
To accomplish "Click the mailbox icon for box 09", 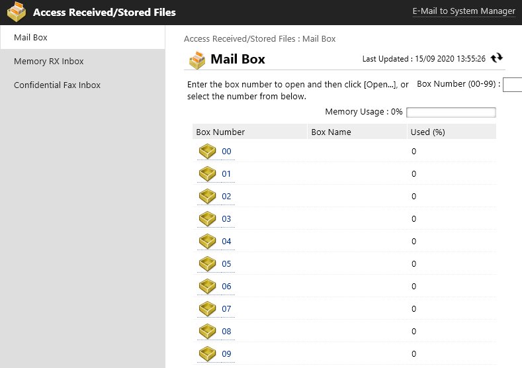I will [208, 354].
